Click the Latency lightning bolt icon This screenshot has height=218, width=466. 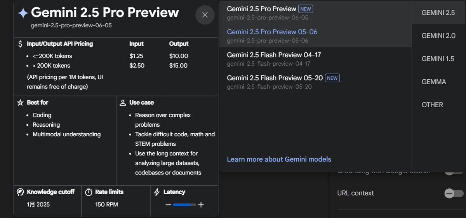(157, 192)
